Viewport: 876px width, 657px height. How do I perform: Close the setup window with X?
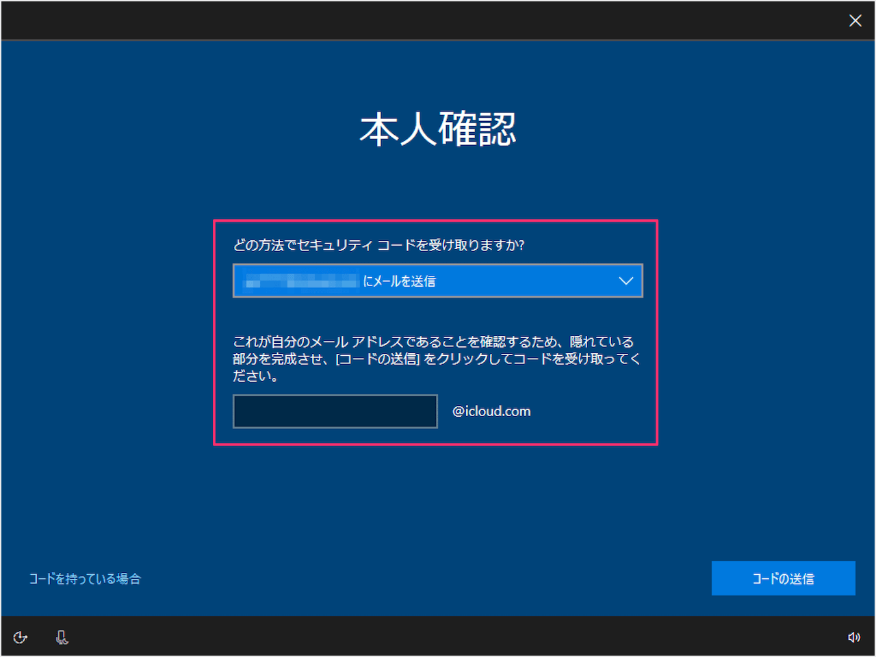pyautogui.click(x=855, y=21)
